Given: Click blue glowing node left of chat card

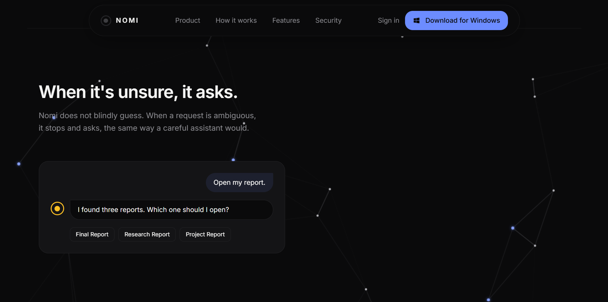Looking at the screenshot, I should click(19, 164).
